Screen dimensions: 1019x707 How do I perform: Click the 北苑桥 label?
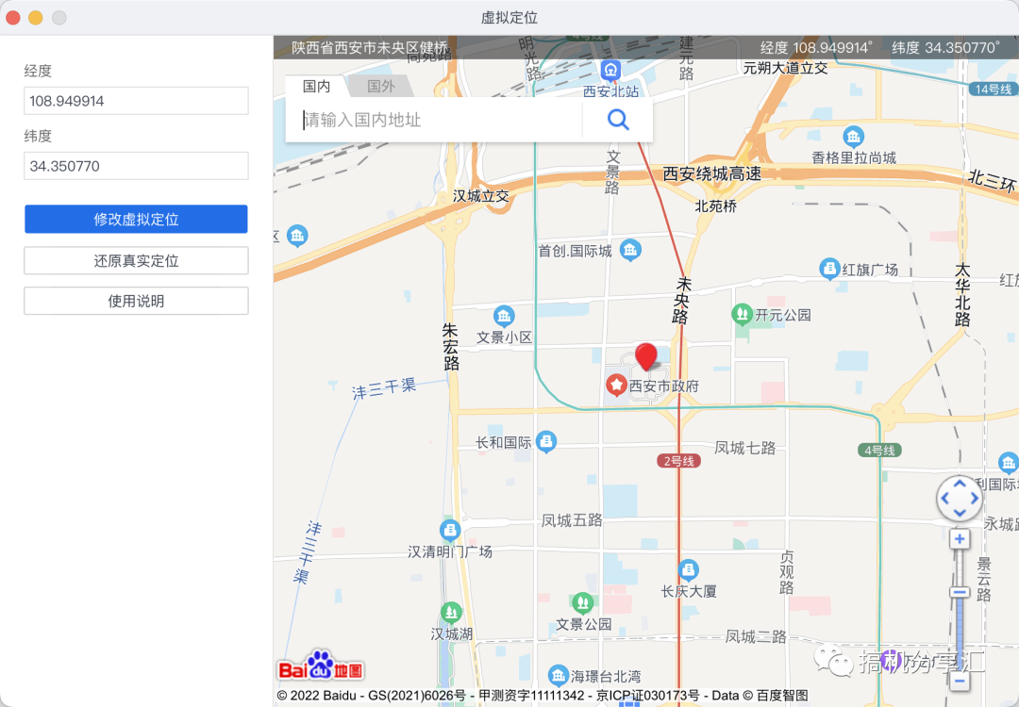tap(715, 206)
